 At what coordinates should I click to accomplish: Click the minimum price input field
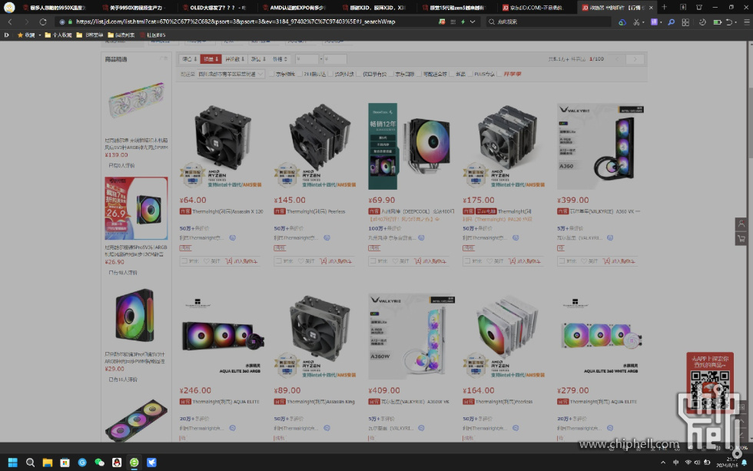coord(307,59)
